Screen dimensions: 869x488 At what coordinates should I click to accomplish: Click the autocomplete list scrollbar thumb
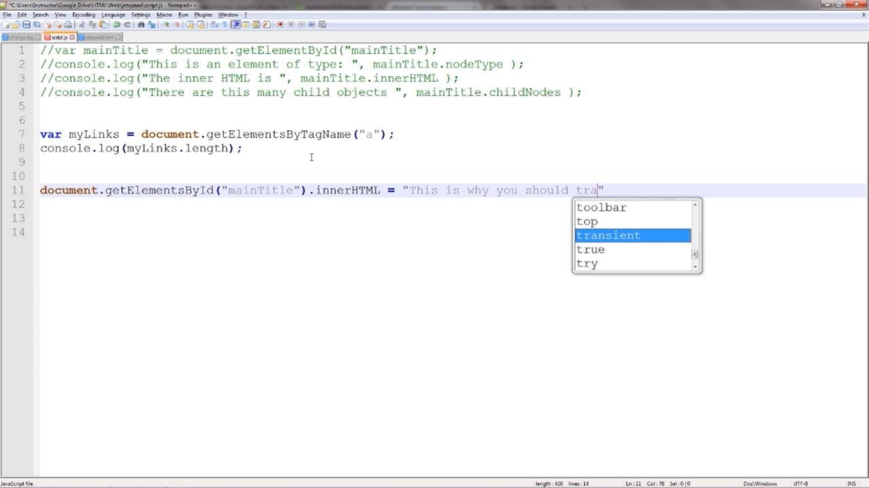[x=695, y=255]
